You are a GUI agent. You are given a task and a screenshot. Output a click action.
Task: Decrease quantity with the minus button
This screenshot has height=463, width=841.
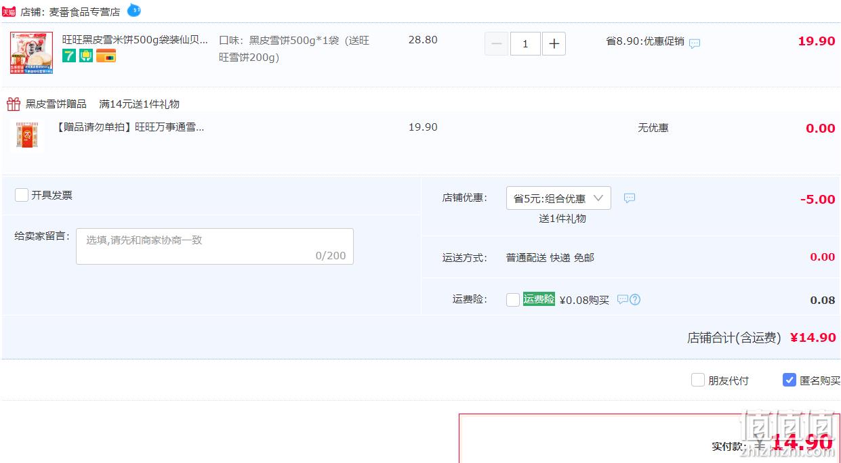pos(497,44)
